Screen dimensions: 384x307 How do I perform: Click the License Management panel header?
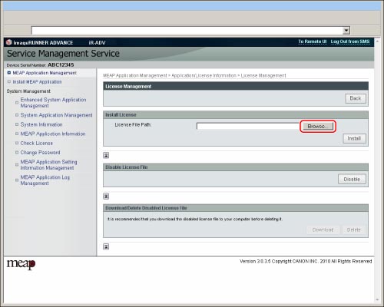[x=236, y=86]
